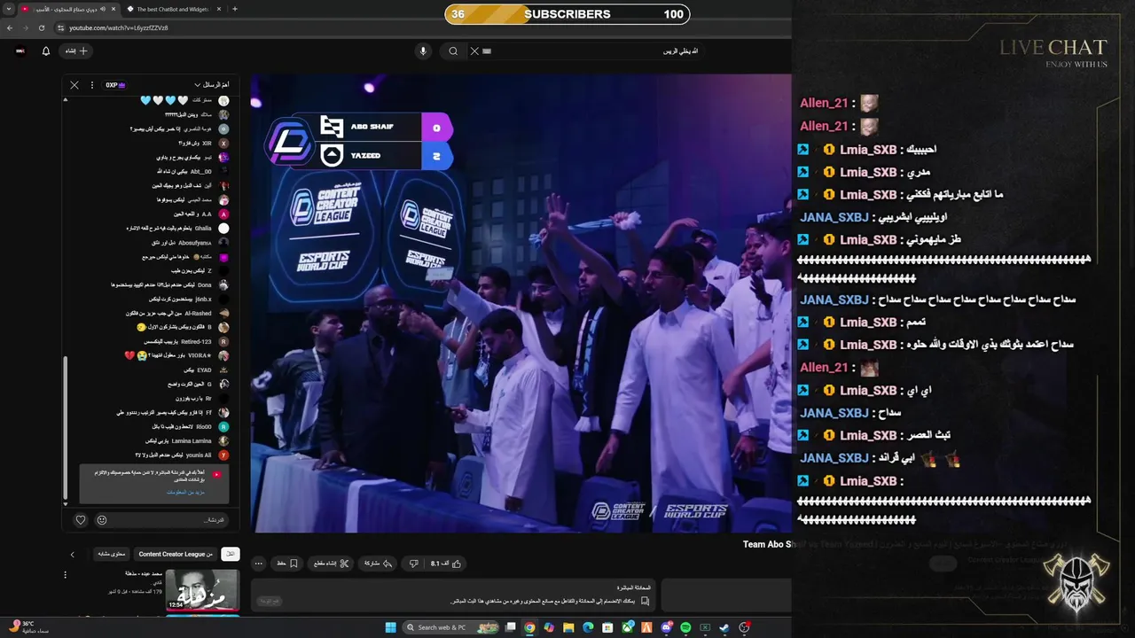1135x638 pixels.
Task: Reload the page with refresh icon
Action: click(x=42, y=27)
